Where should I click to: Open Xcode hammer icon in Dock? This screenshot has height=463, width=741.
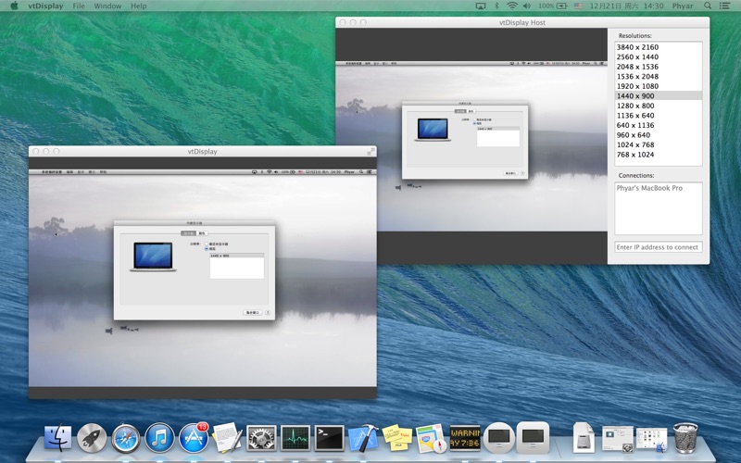click(x=363, y=438)
